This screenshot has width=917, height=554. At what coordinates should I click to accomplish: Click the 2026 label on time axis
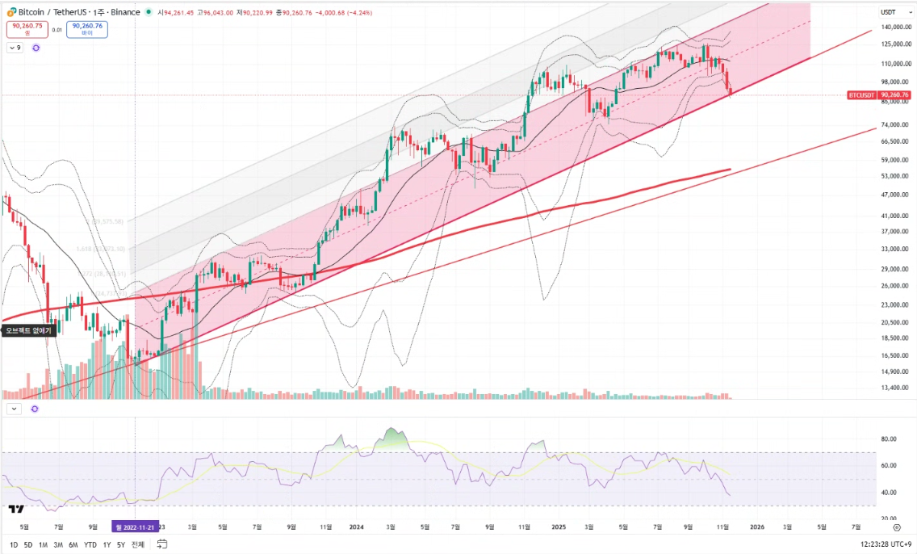756,527
